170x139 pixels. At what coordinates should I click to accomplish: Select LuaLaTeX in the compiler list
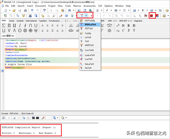[x=90, y=55]
